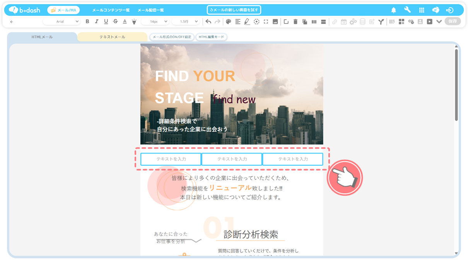Click the play preview icon
468x263 pixels.
pyautogui.click(x=429, y=22)
